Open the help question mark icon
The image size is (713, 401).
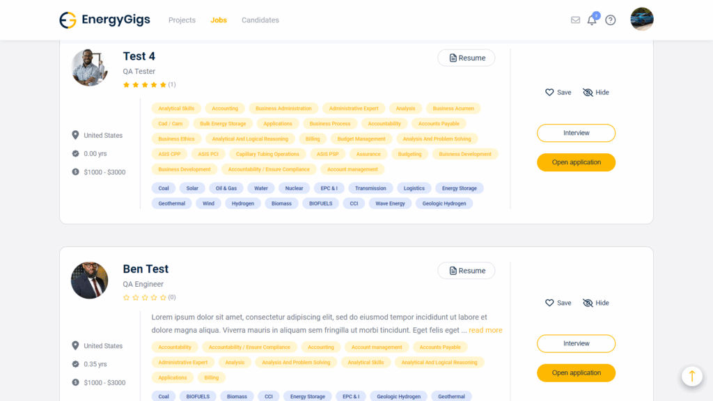pyautogui.click(x=611, y=20)
